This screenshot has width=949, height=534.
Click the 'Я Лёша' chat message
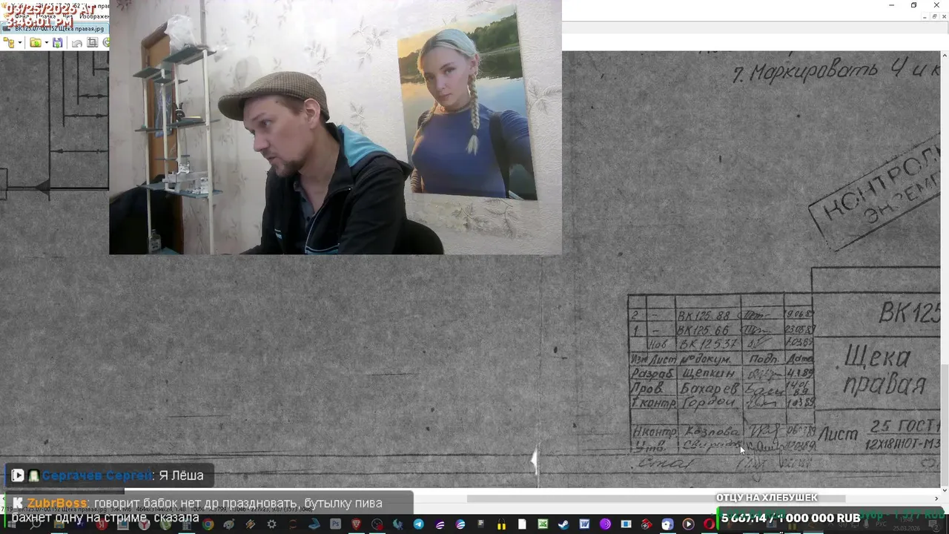click(x=181, y=475)
